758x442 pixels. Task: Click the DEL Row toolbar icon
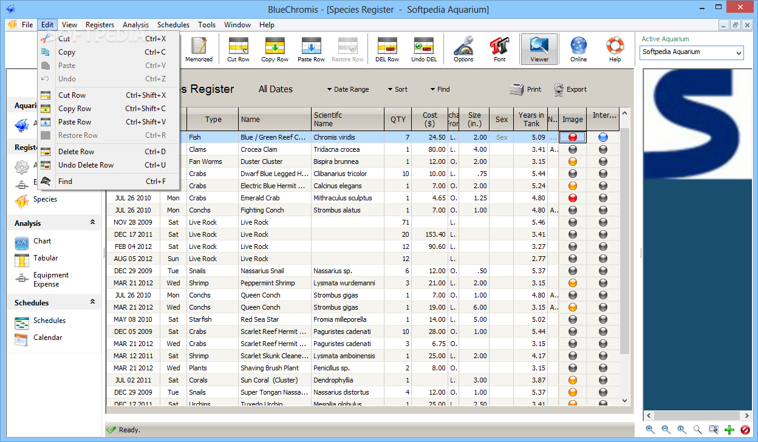pos(387,49)
